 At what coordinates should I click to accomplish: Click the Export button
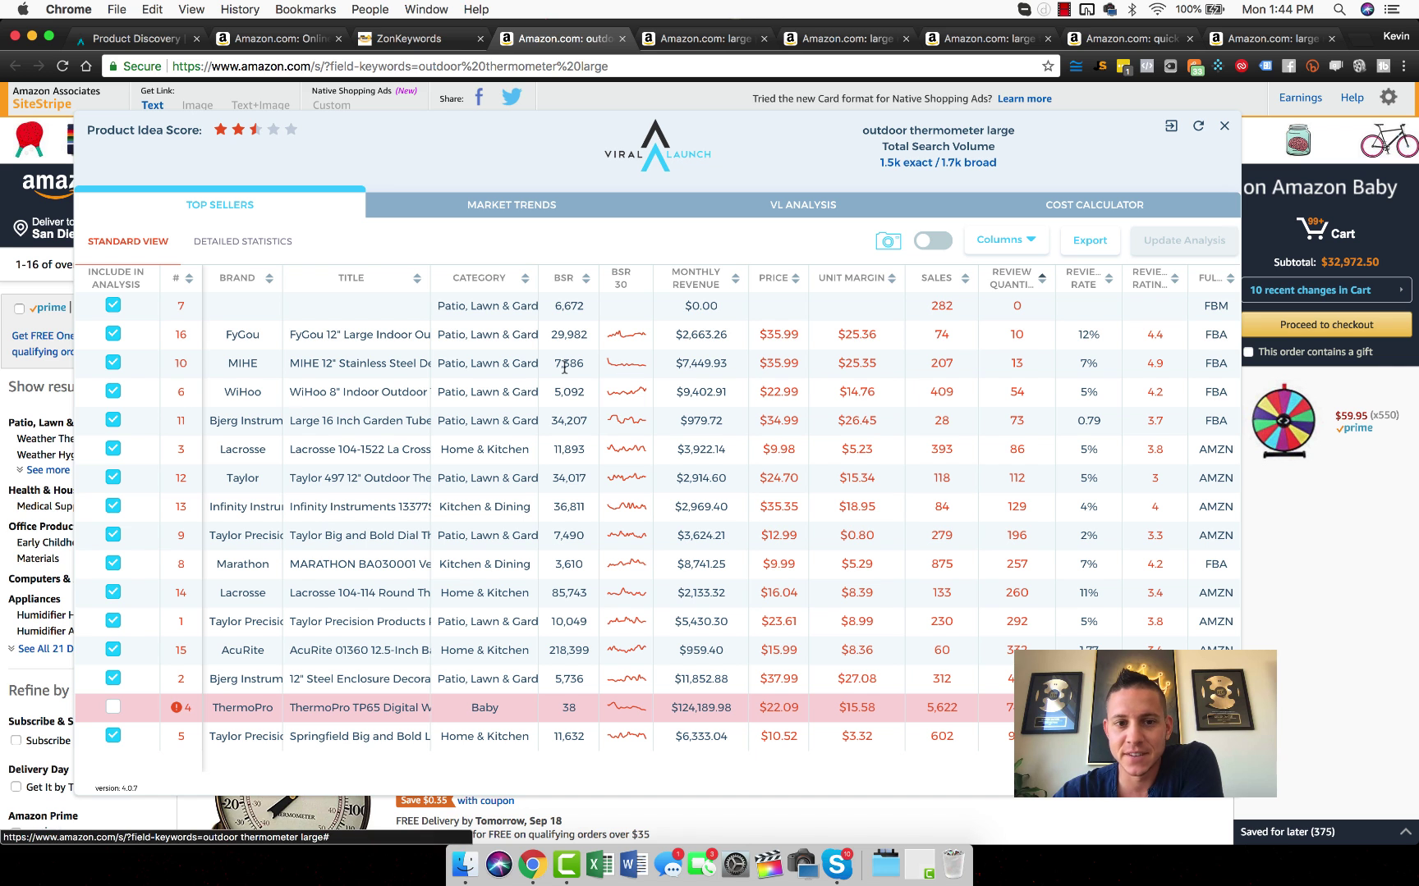tap(1090, 240)
